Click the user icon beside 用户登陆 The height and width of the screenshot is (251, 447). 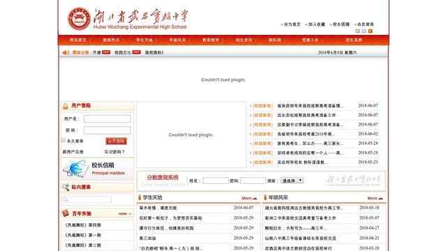pos(65,106)
